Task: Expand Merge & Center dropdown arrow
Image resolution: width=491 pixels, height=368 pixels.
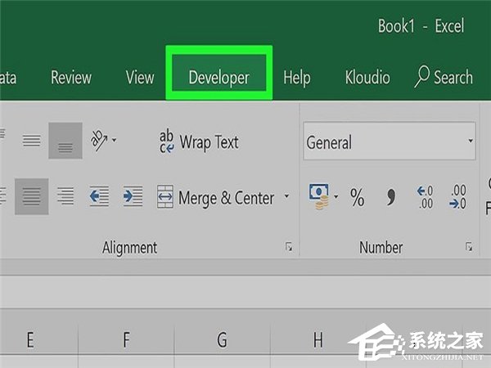Action: tap(286, 196)
